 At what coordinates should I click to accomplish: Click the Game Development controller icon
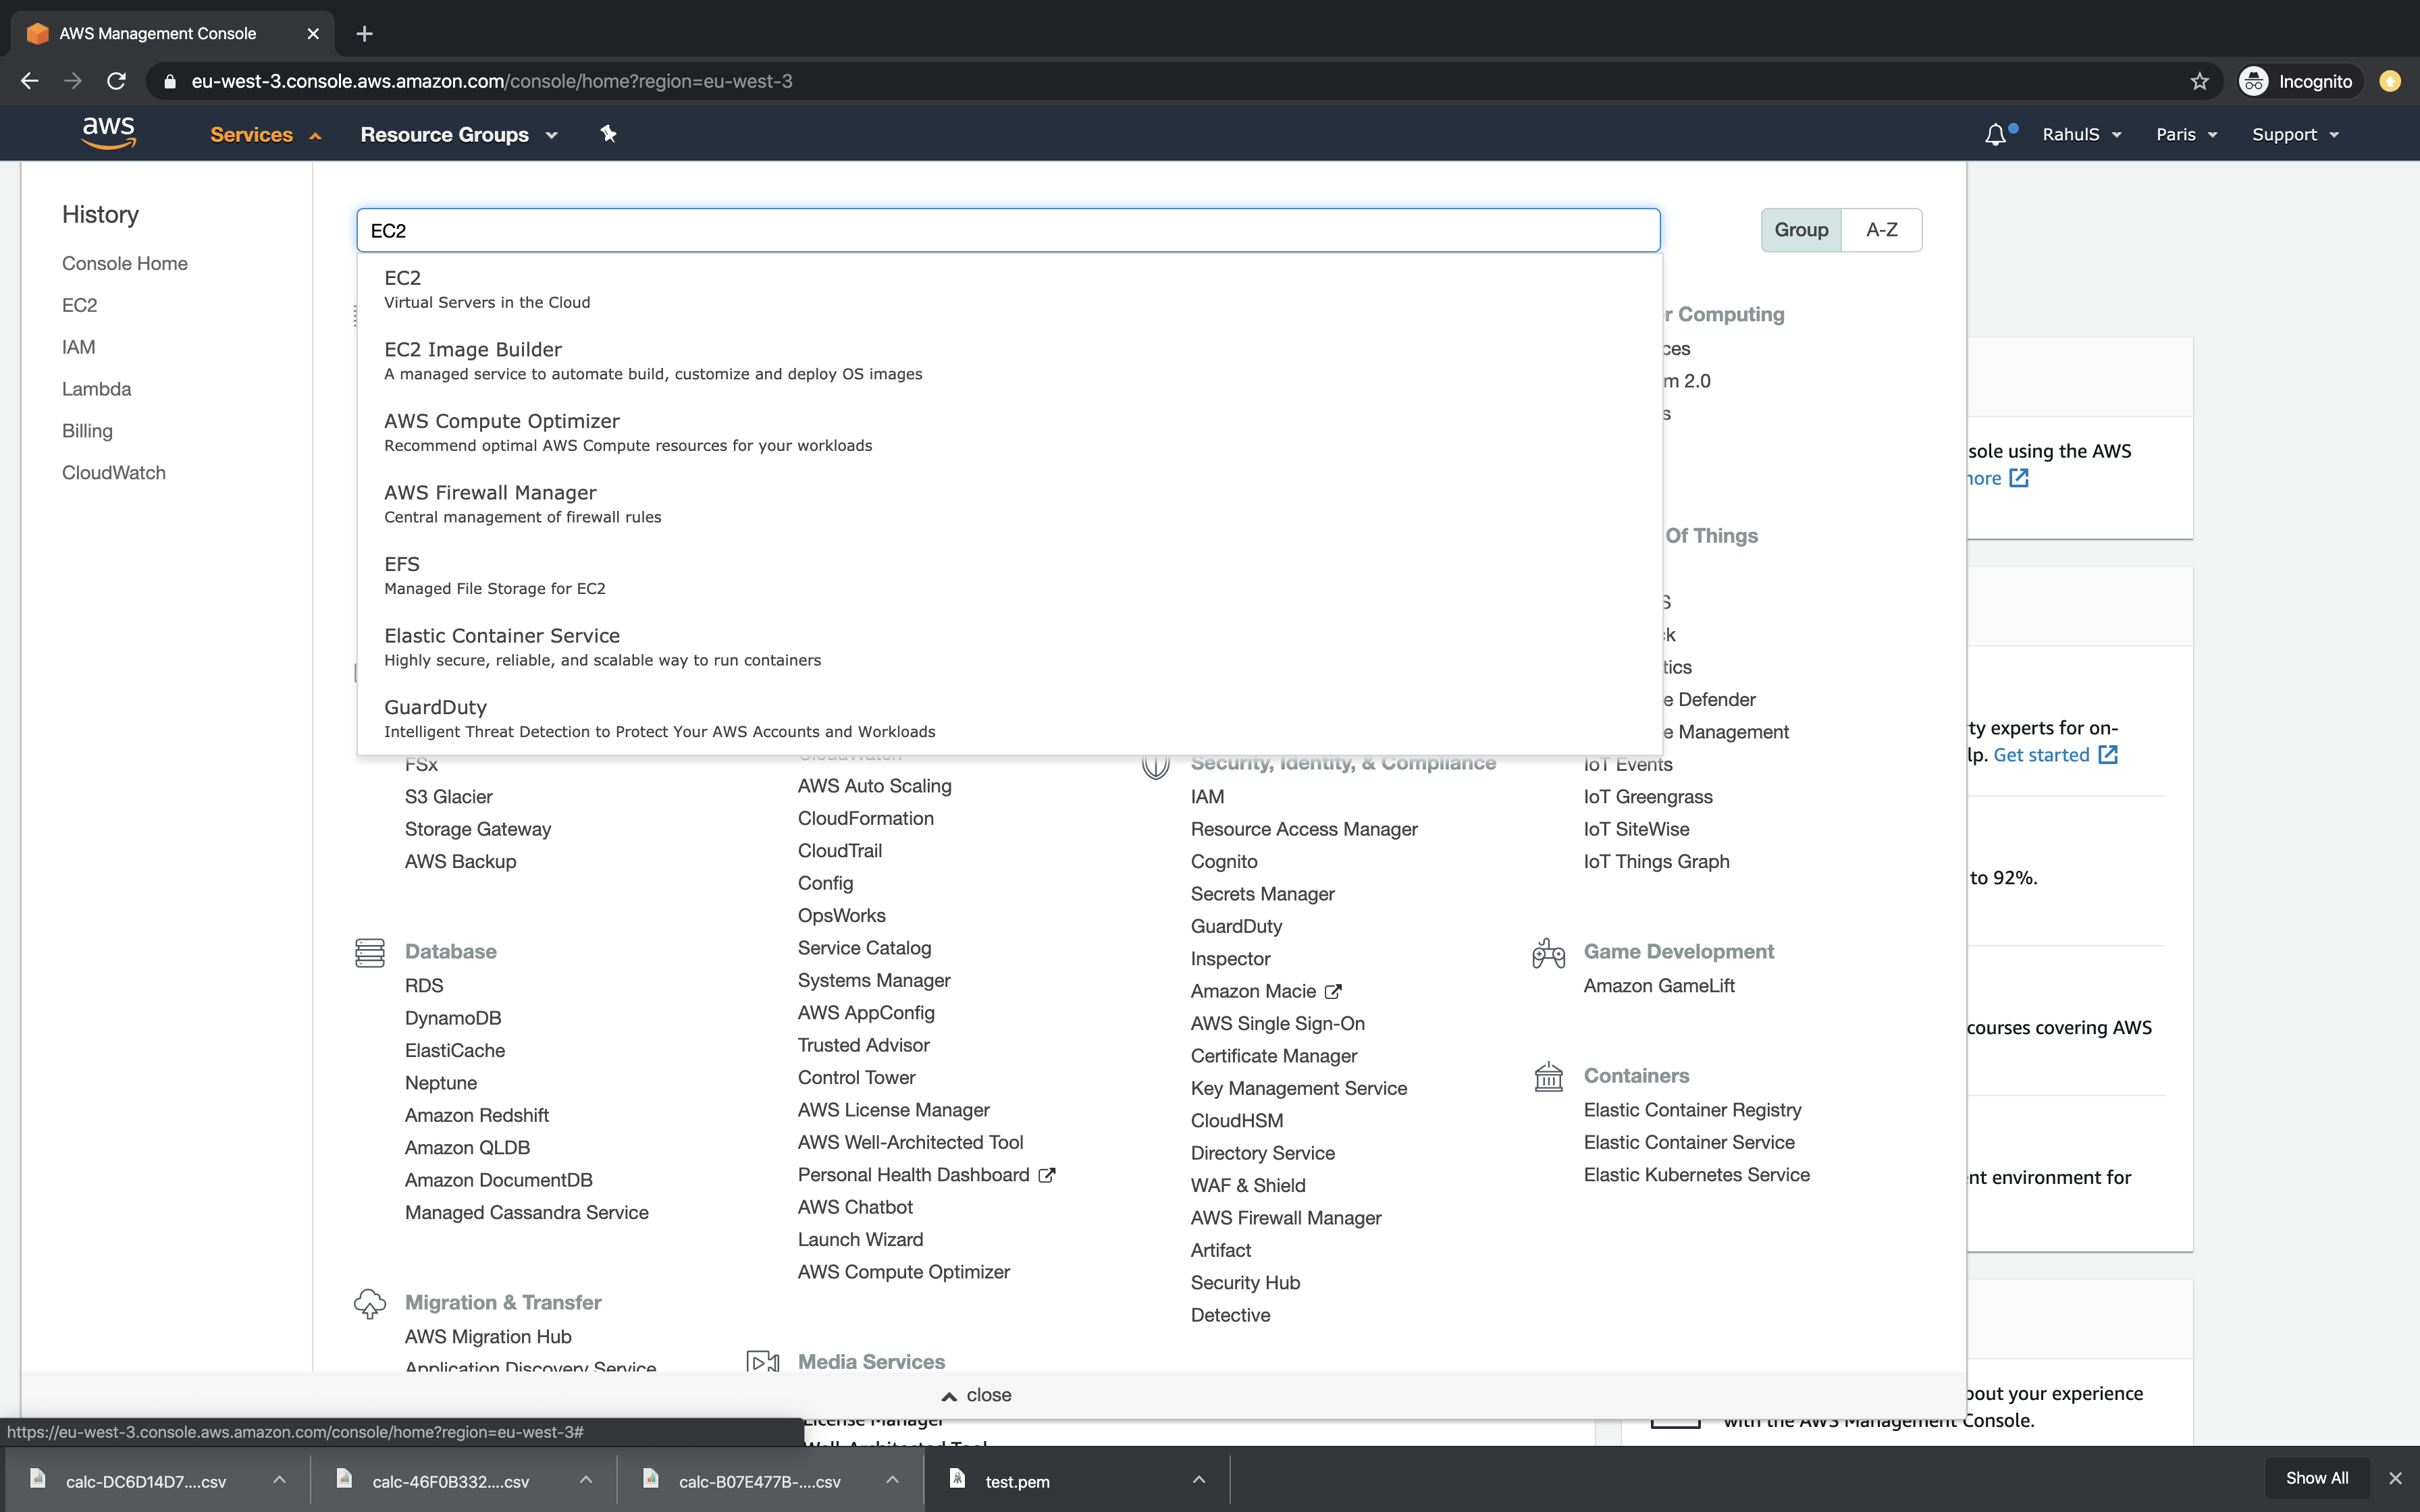click(x=1548, y=953)
